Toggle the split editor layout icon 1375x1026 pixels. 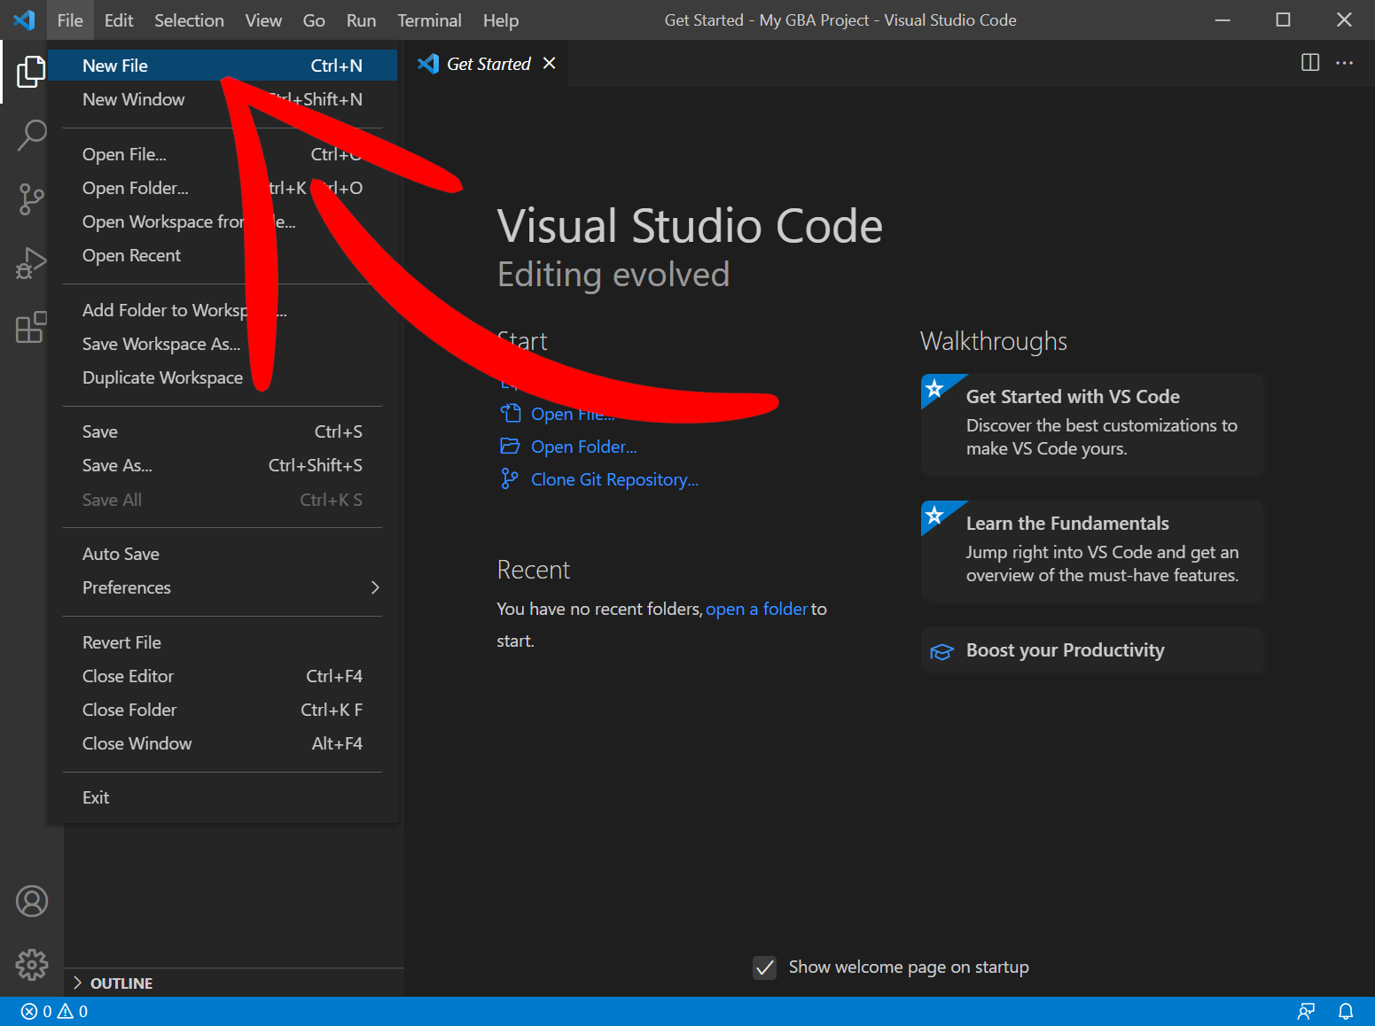point(1310,63)
